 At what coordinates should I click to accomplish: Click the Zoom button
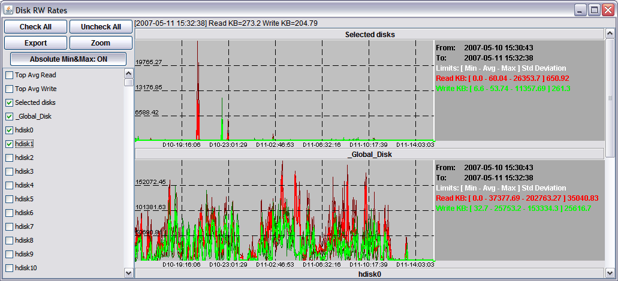101,43
